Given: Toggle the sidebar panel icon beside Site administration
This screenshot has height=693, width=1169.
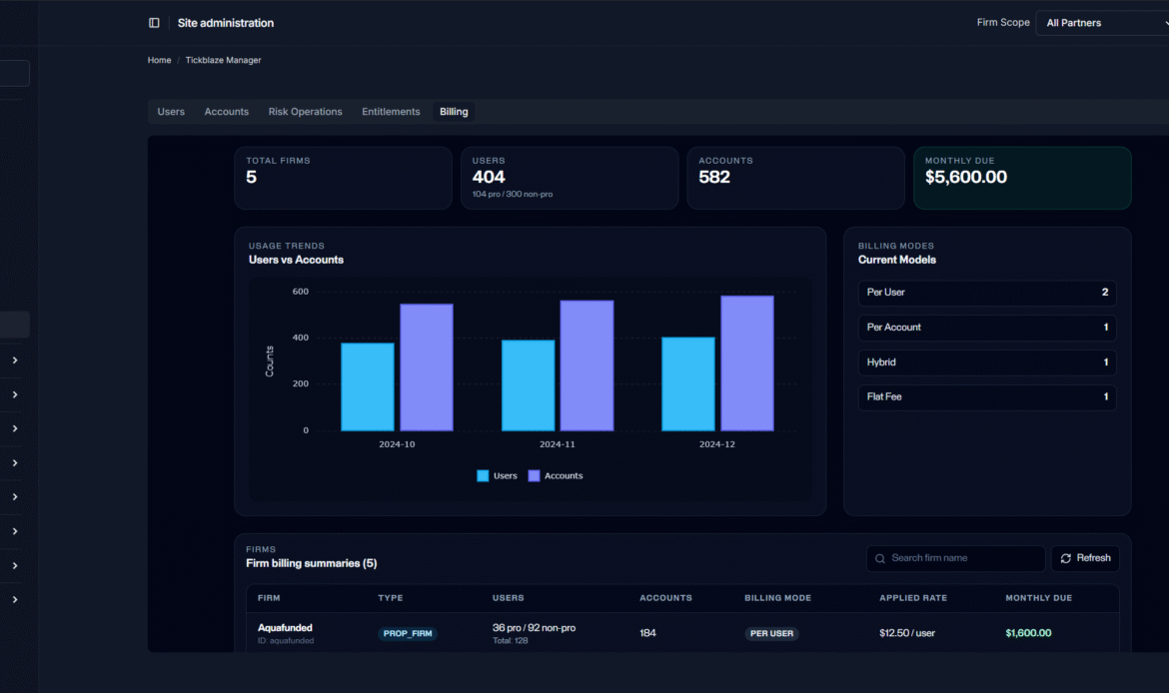Looking at the screenshot, I should (x=154, y=23).
